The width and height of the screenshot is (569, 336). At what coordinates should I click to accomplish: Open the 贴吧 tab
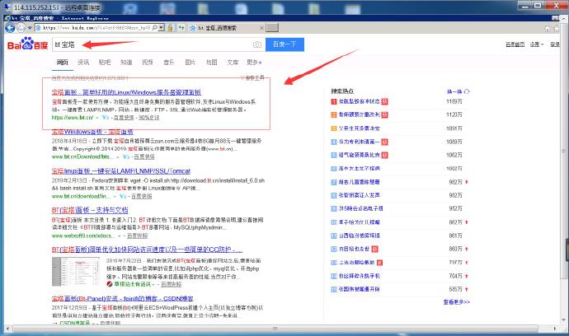[105, 63]
